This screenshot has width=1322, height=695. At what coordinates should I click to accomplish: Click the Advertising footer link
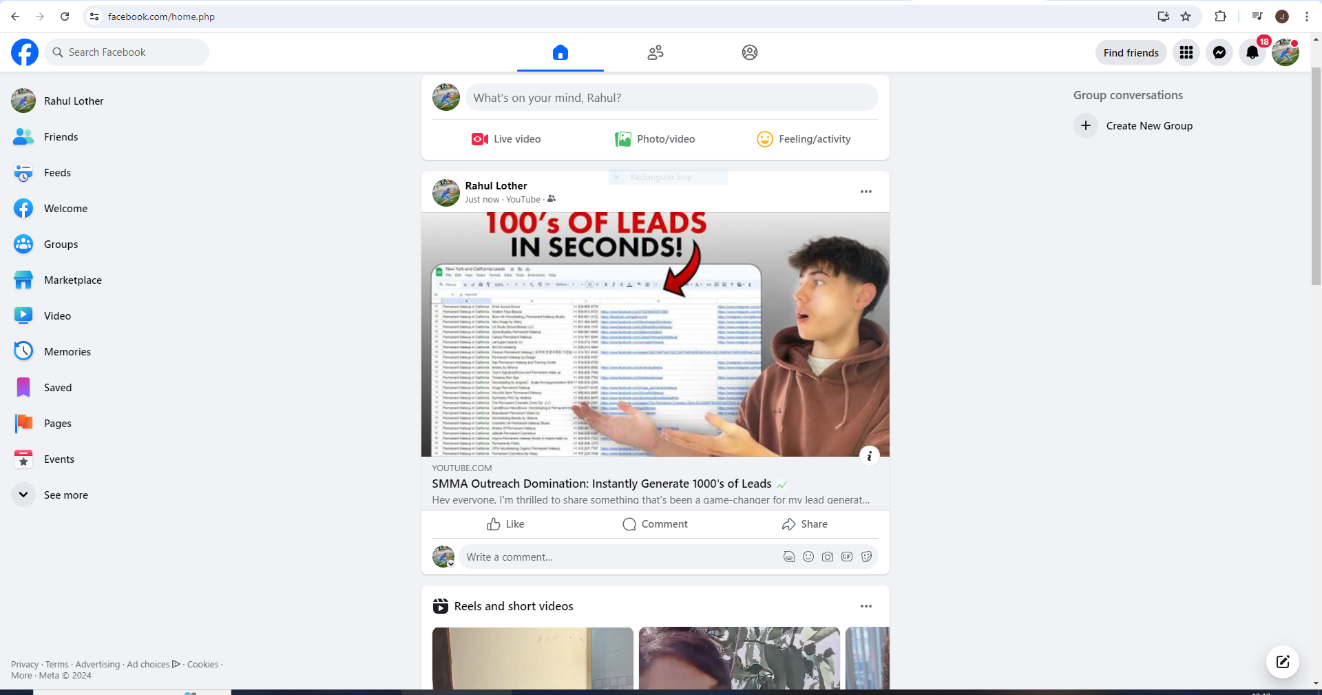click(x=97, y=664)
